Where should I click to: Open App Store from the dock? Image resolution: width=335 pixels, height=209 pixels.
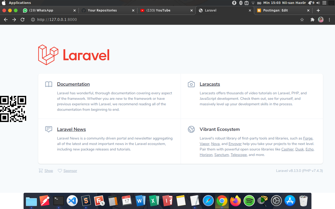290,201
